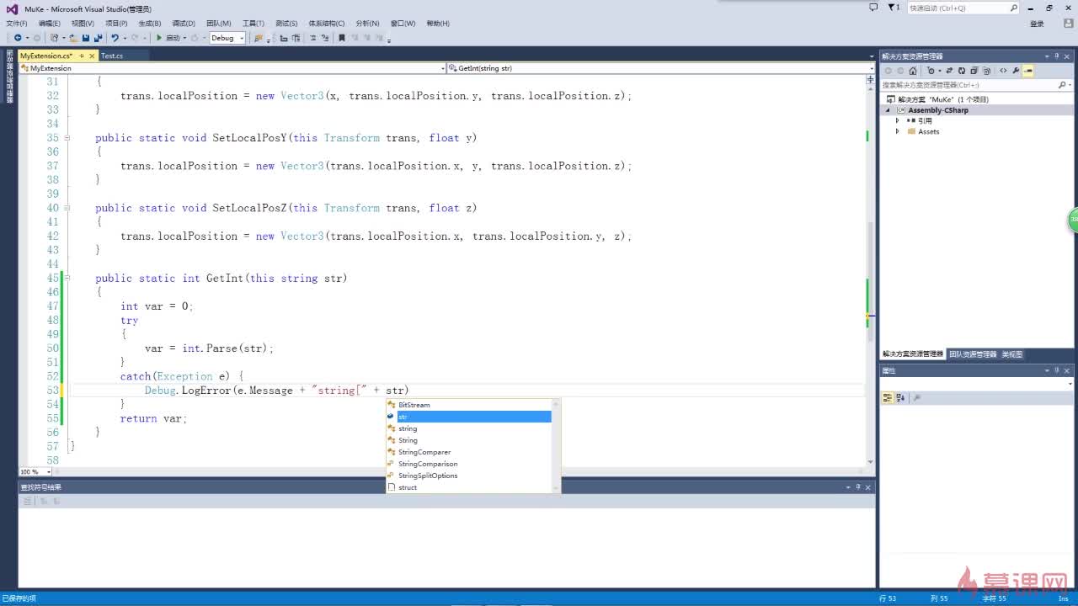This screenshot has height=606, width=1078.
Task: Click the Sync with Active Document icon
Action: (x=949, y=71)
